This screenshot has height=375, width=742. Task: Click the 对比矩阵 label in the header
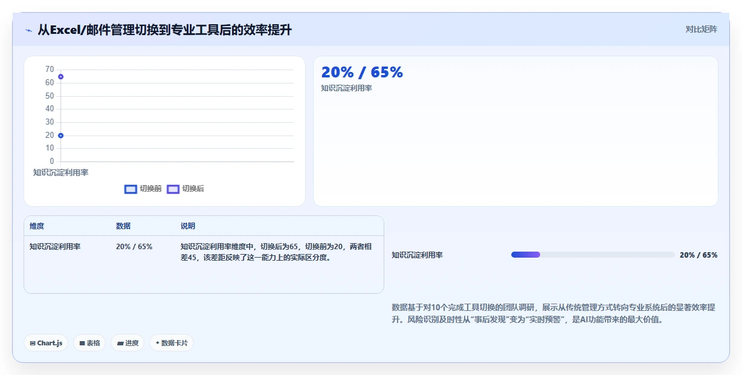702,29
